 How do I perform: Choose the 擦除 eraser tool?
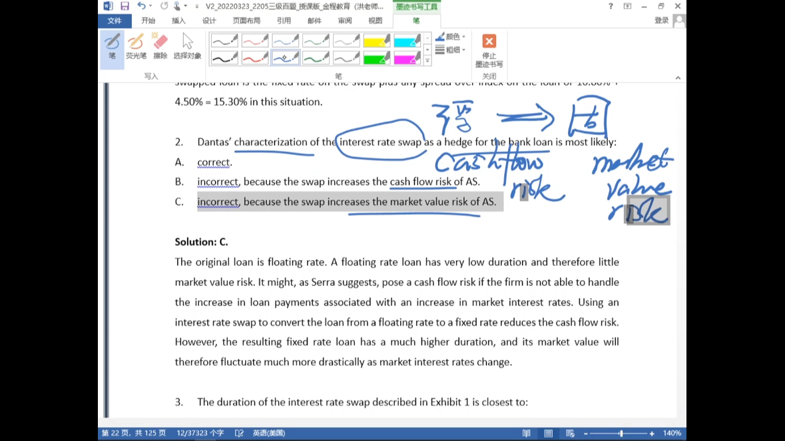pyautogui.click(x=160, y=46)
